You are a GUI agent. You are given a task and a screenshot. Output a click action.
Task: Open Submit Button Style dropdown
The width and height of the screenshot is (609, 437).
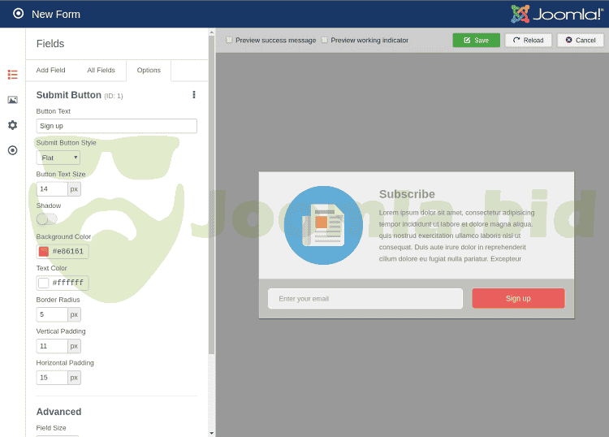click(x=58, y=158)
